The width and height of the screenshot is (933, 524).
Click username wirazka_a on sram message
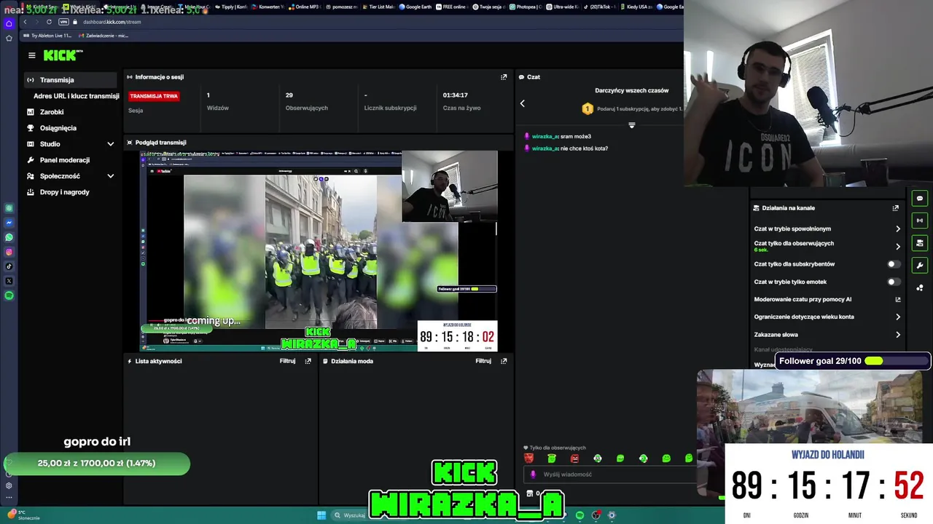pyautogui.click(x=544, y=136)
